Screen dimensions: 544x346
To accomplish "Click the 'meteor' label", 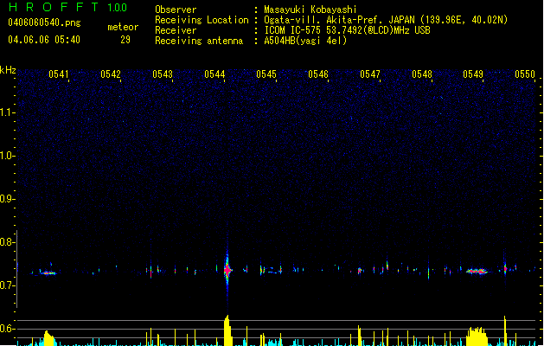I will click(x=123, y=27).
